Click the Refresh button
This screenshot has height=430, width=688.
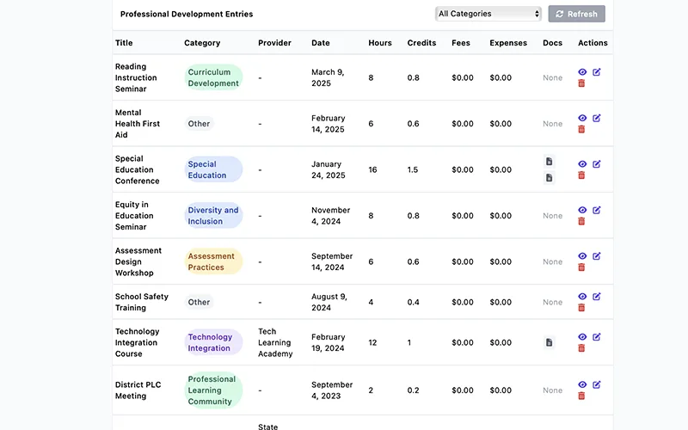[x=576, y=14]
